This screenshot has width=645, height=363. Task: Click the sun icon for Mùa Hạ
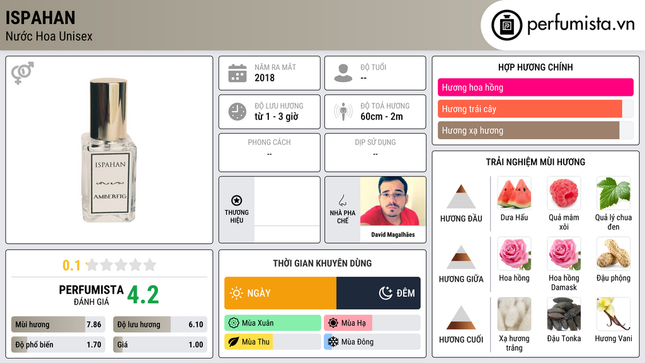coord(333,323)
